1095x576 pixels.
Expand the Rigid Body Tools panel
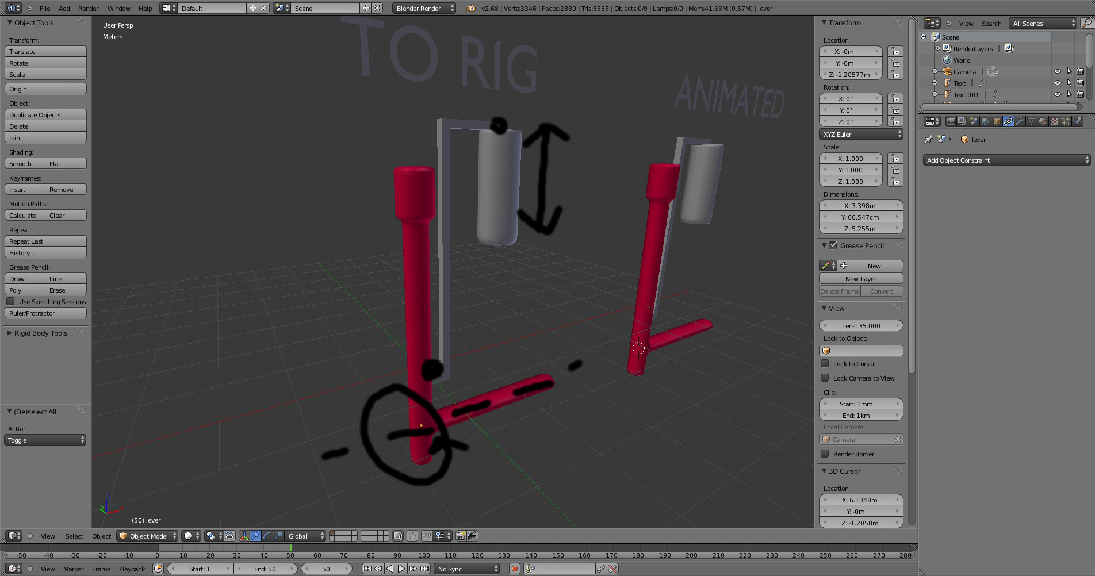pyautogui.click(x=40, y=333)
